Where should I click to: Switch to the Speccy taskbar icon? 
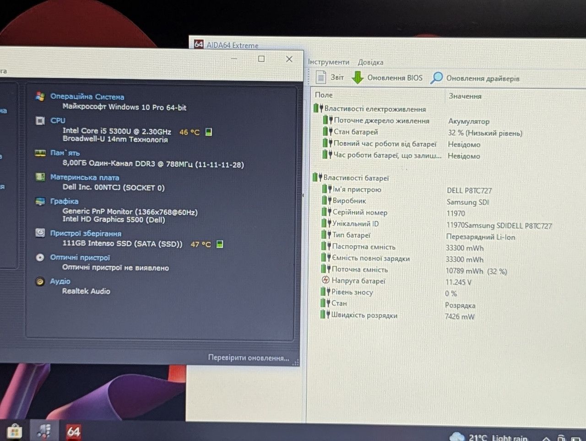pyautogui.click(x=44, y=431)
